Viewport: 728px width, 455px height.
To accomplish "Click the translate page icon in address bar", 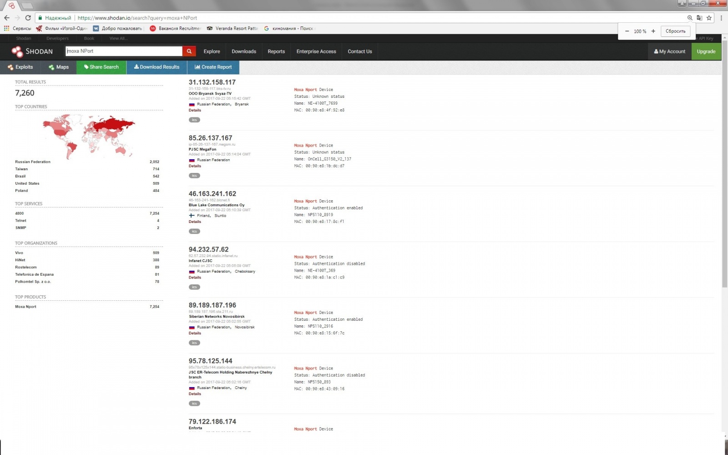I will click(699, 18).
